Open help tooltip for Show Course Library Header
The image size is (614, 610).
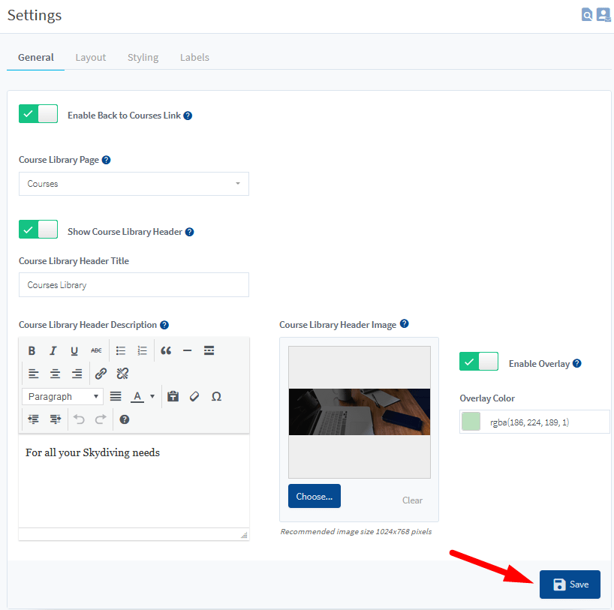coord(189,232)
